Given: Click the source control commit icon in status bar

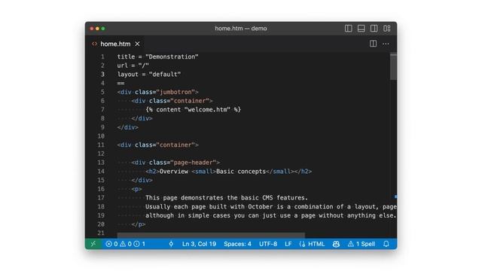Looking at the screenshot, I should coord(171,244).
